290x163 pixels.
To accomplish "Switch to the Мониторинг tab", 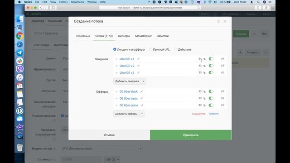I will pyautogui.click(x=144, y=36).
